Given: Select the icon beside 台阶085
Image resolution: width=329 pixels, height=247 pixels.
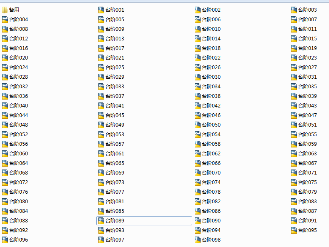Looking at the screenshot, I should [x=101, y=211].
